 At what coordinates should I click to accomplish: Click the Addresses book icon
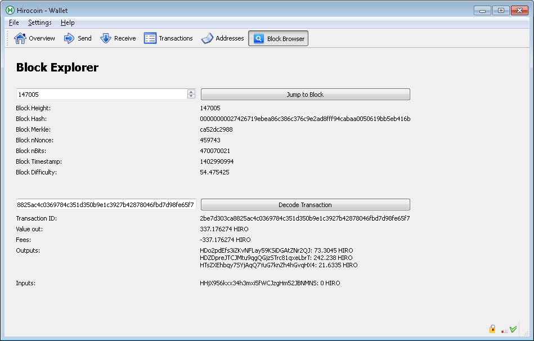[207, 38]
